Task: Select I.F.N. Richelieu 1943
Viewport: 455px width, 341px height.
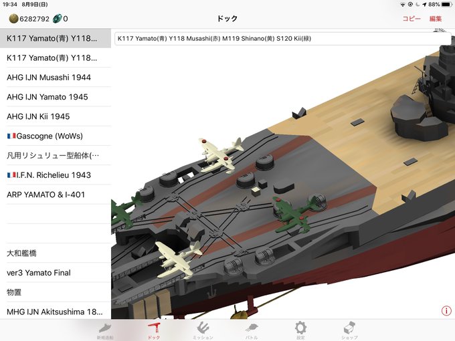Action: (56, 175)
